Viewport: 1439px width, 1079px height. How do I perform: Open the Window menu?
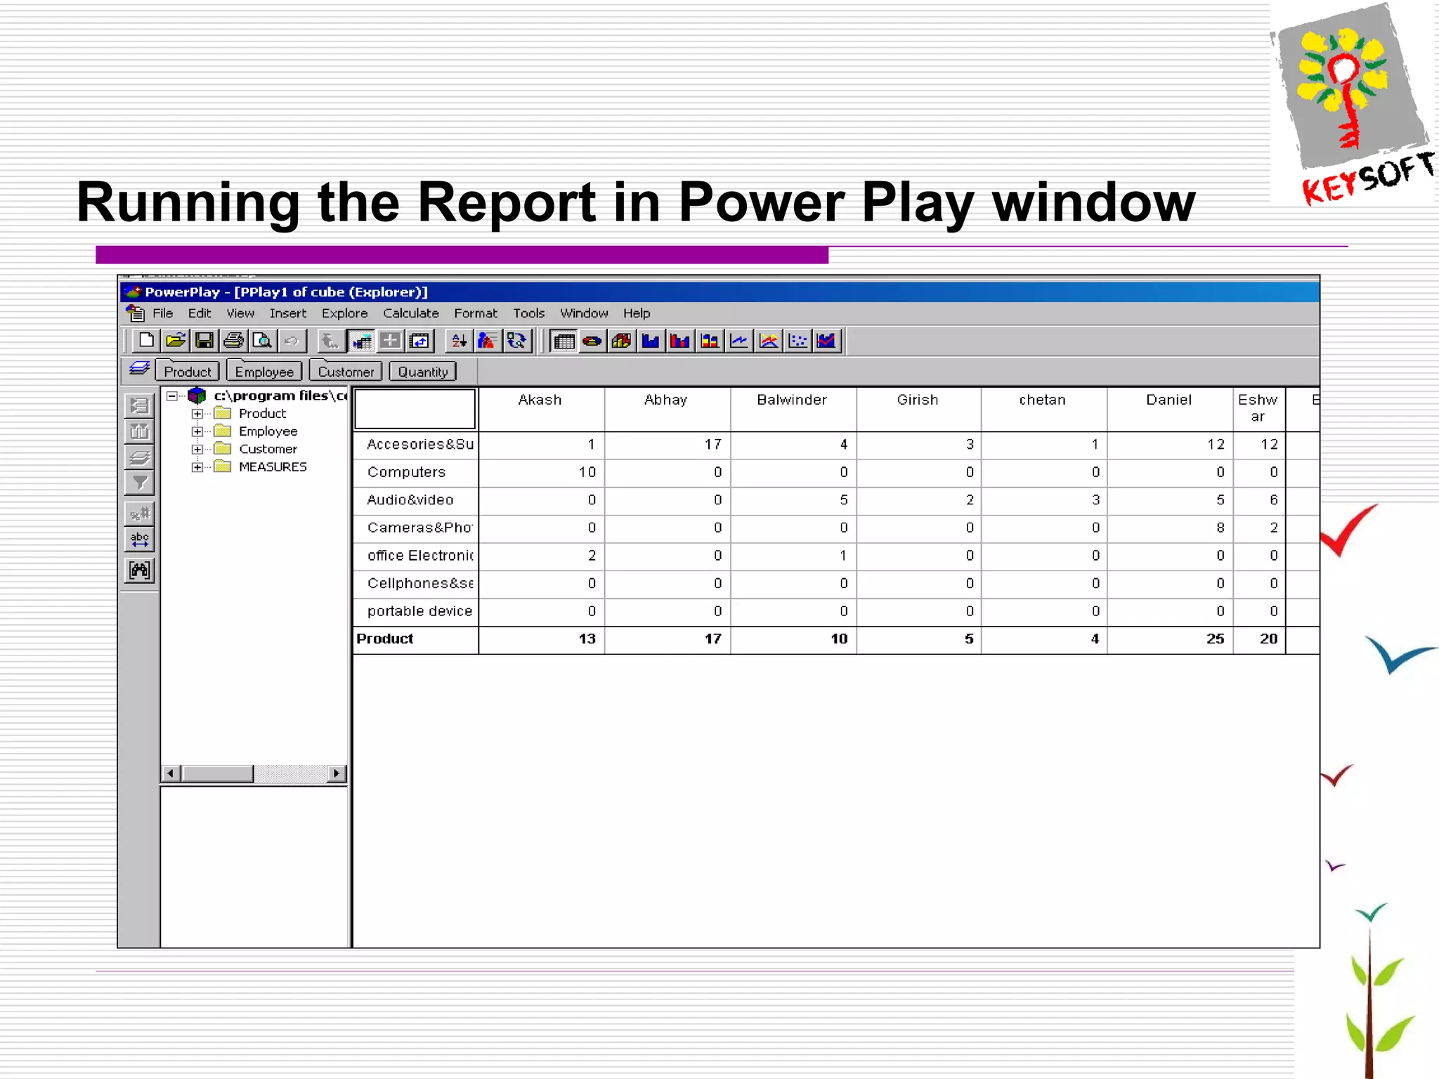pyautogui.click(x=584, y=313)
